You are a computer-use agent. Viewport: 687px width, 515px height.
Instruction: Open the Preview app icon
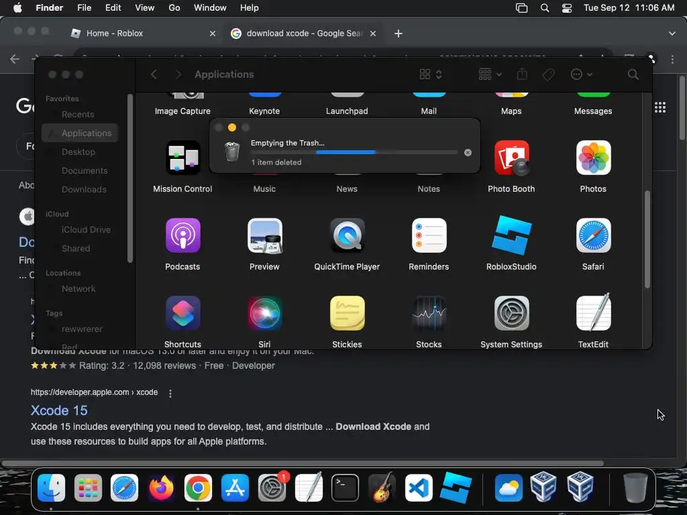pyautogui.click(x=264, y=235)
